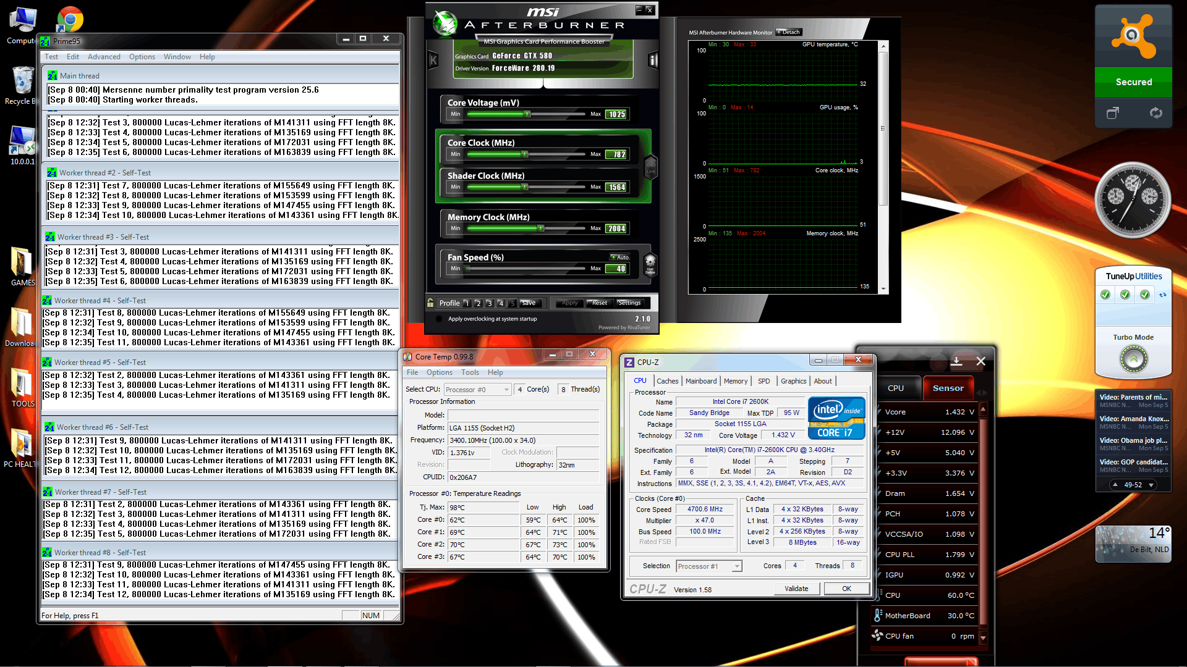Click the Afterburner profile lock icon
This screenshot has height=667, width=1187.
click(x=430, y=303)
